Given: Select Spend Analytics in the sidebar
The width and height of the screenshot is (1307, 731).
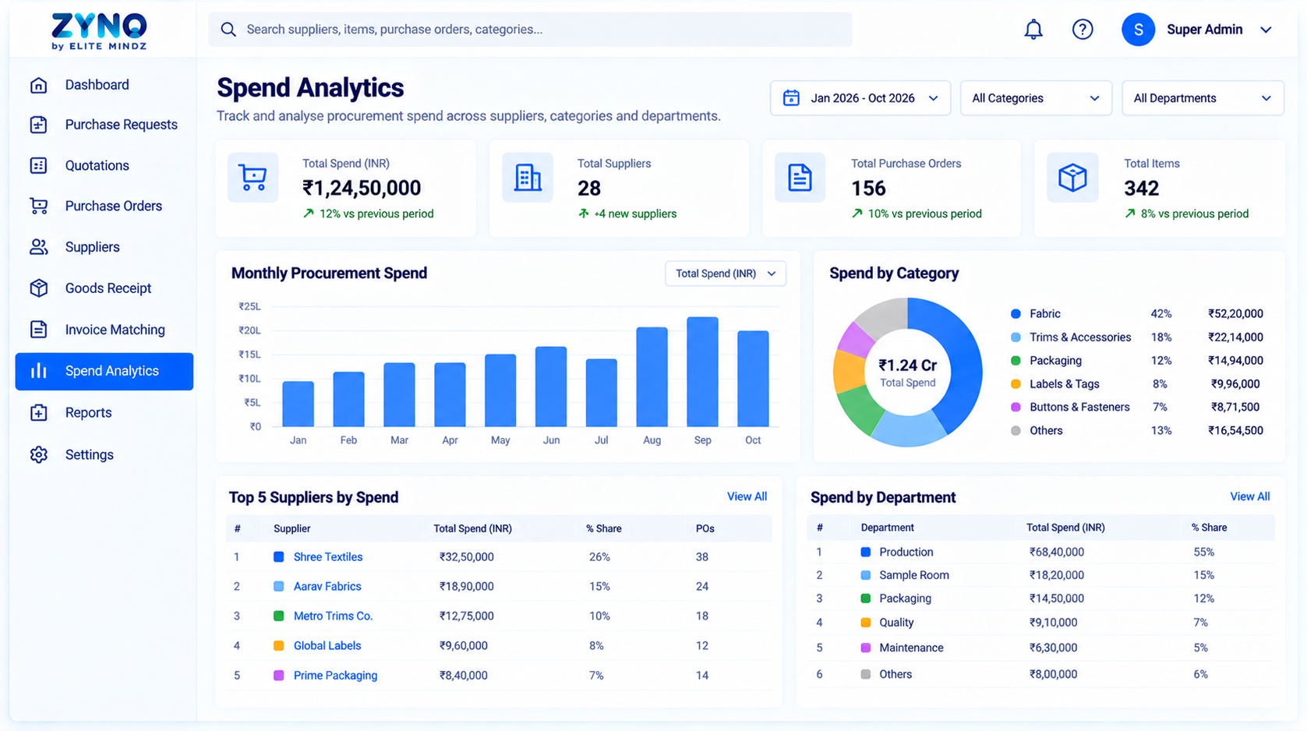Looking at the screenshot, I should (x=104, y=371).
